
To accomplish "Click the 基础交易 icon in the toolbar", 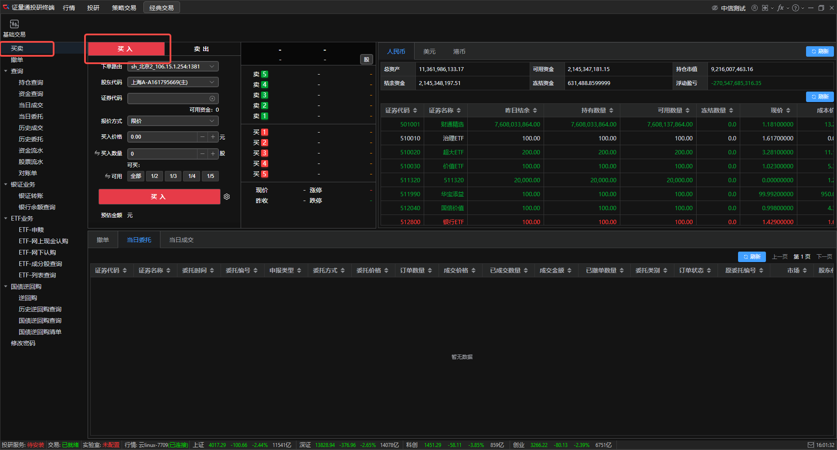I will 14,24.
